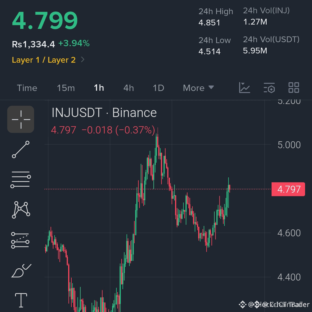Click the 24h Low value 4.514
The width and height of the screenshot is (312, 312).
(209, 51)
